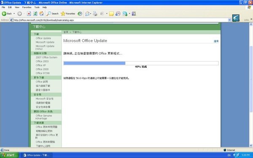
Task: Open the Microsoft Update sidebar link
Action: [45, 42]
